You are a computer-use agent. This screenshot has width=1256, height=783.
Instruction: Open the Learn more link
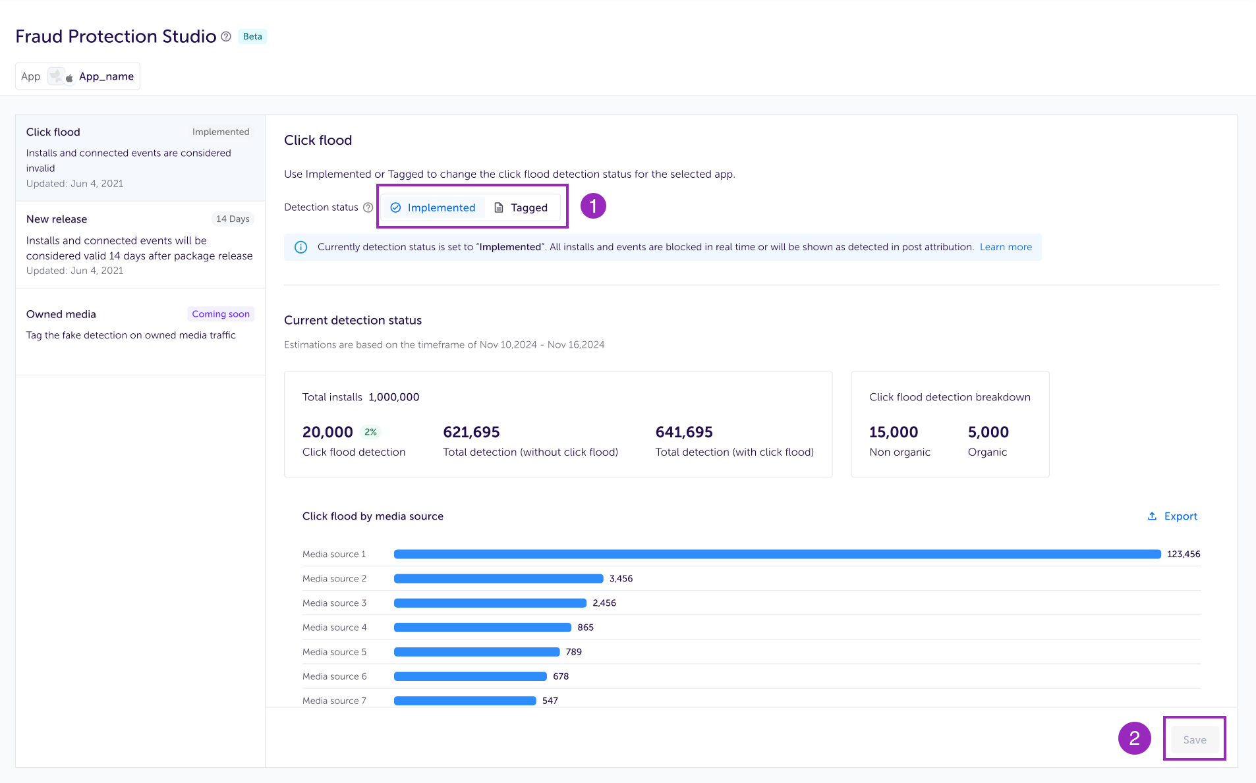point(1006,247)
